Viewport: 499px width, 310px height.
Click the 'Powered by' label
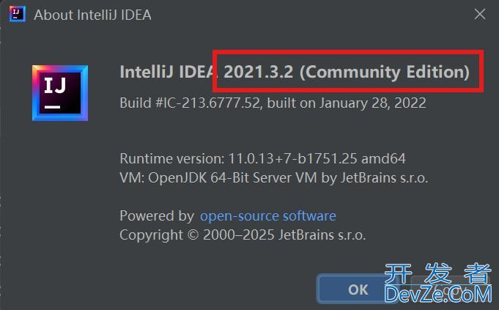click(x=157, y=216)
